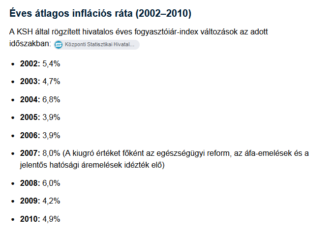The height and width of the screenshot is (235, 333).
Task: Click the 2007 value 8,0%
Action: 51,153
